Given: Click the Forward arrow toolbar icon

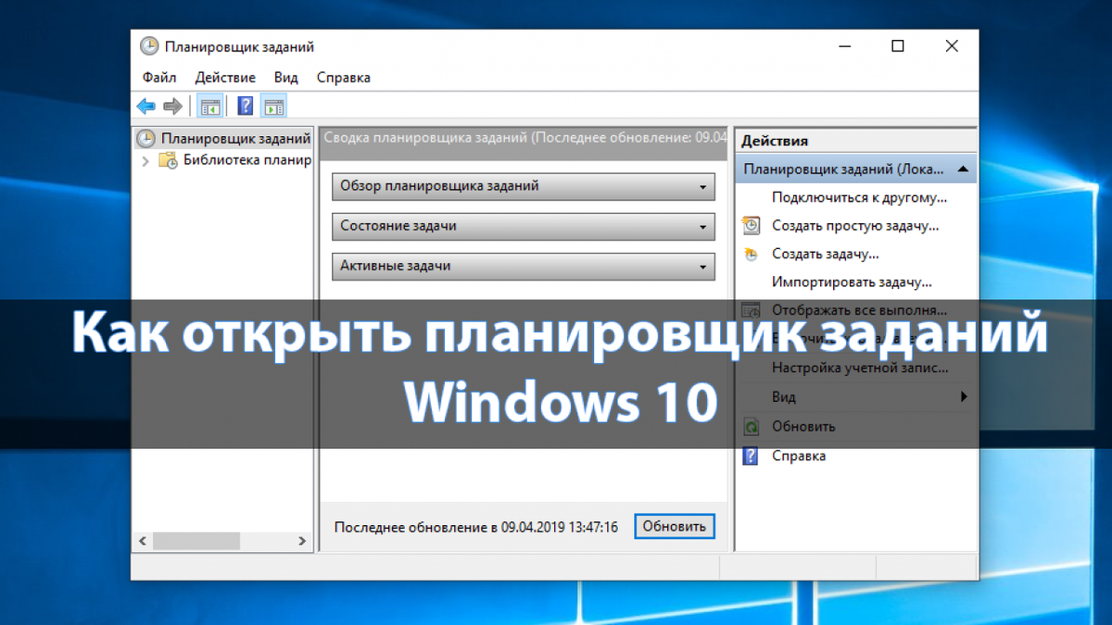Looking at the screenshot, I should point(172,106).
